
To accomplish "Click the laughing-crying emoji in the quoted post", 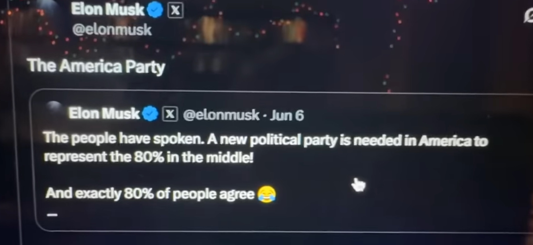I will tap(267, 194).
